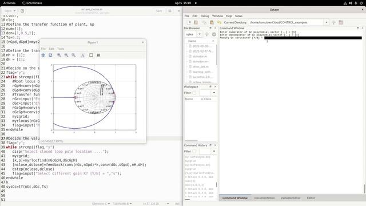Click Save button in text editor
The image size is (366, 206).
(159, 11)
